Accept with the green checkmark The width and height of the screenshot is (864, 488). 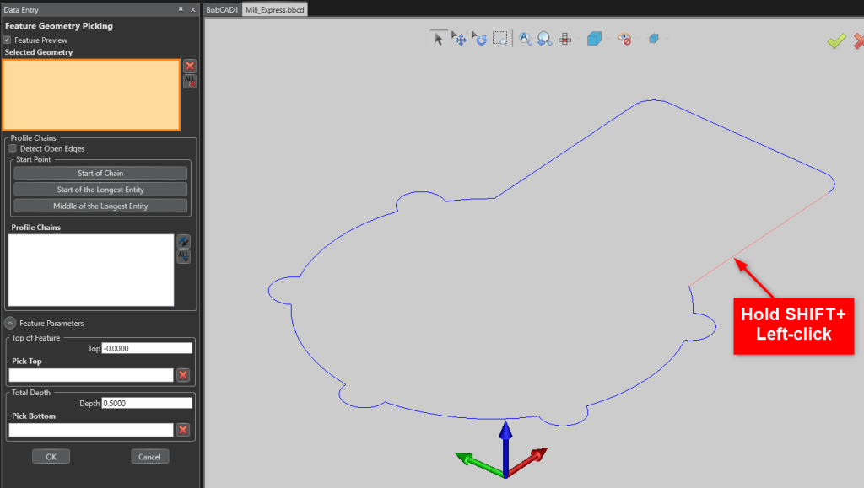(836, 40)
